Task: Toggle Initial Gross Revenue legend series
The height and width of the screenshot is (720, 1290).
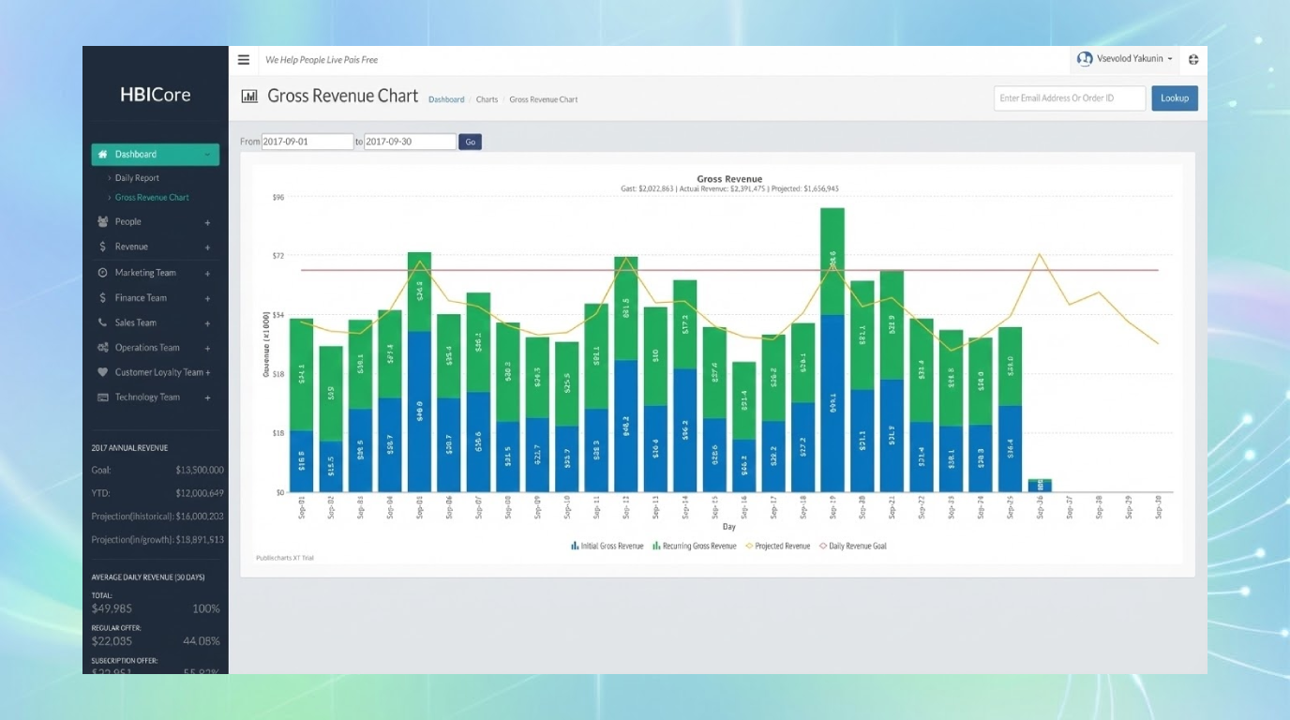Action: coord(607,546)
